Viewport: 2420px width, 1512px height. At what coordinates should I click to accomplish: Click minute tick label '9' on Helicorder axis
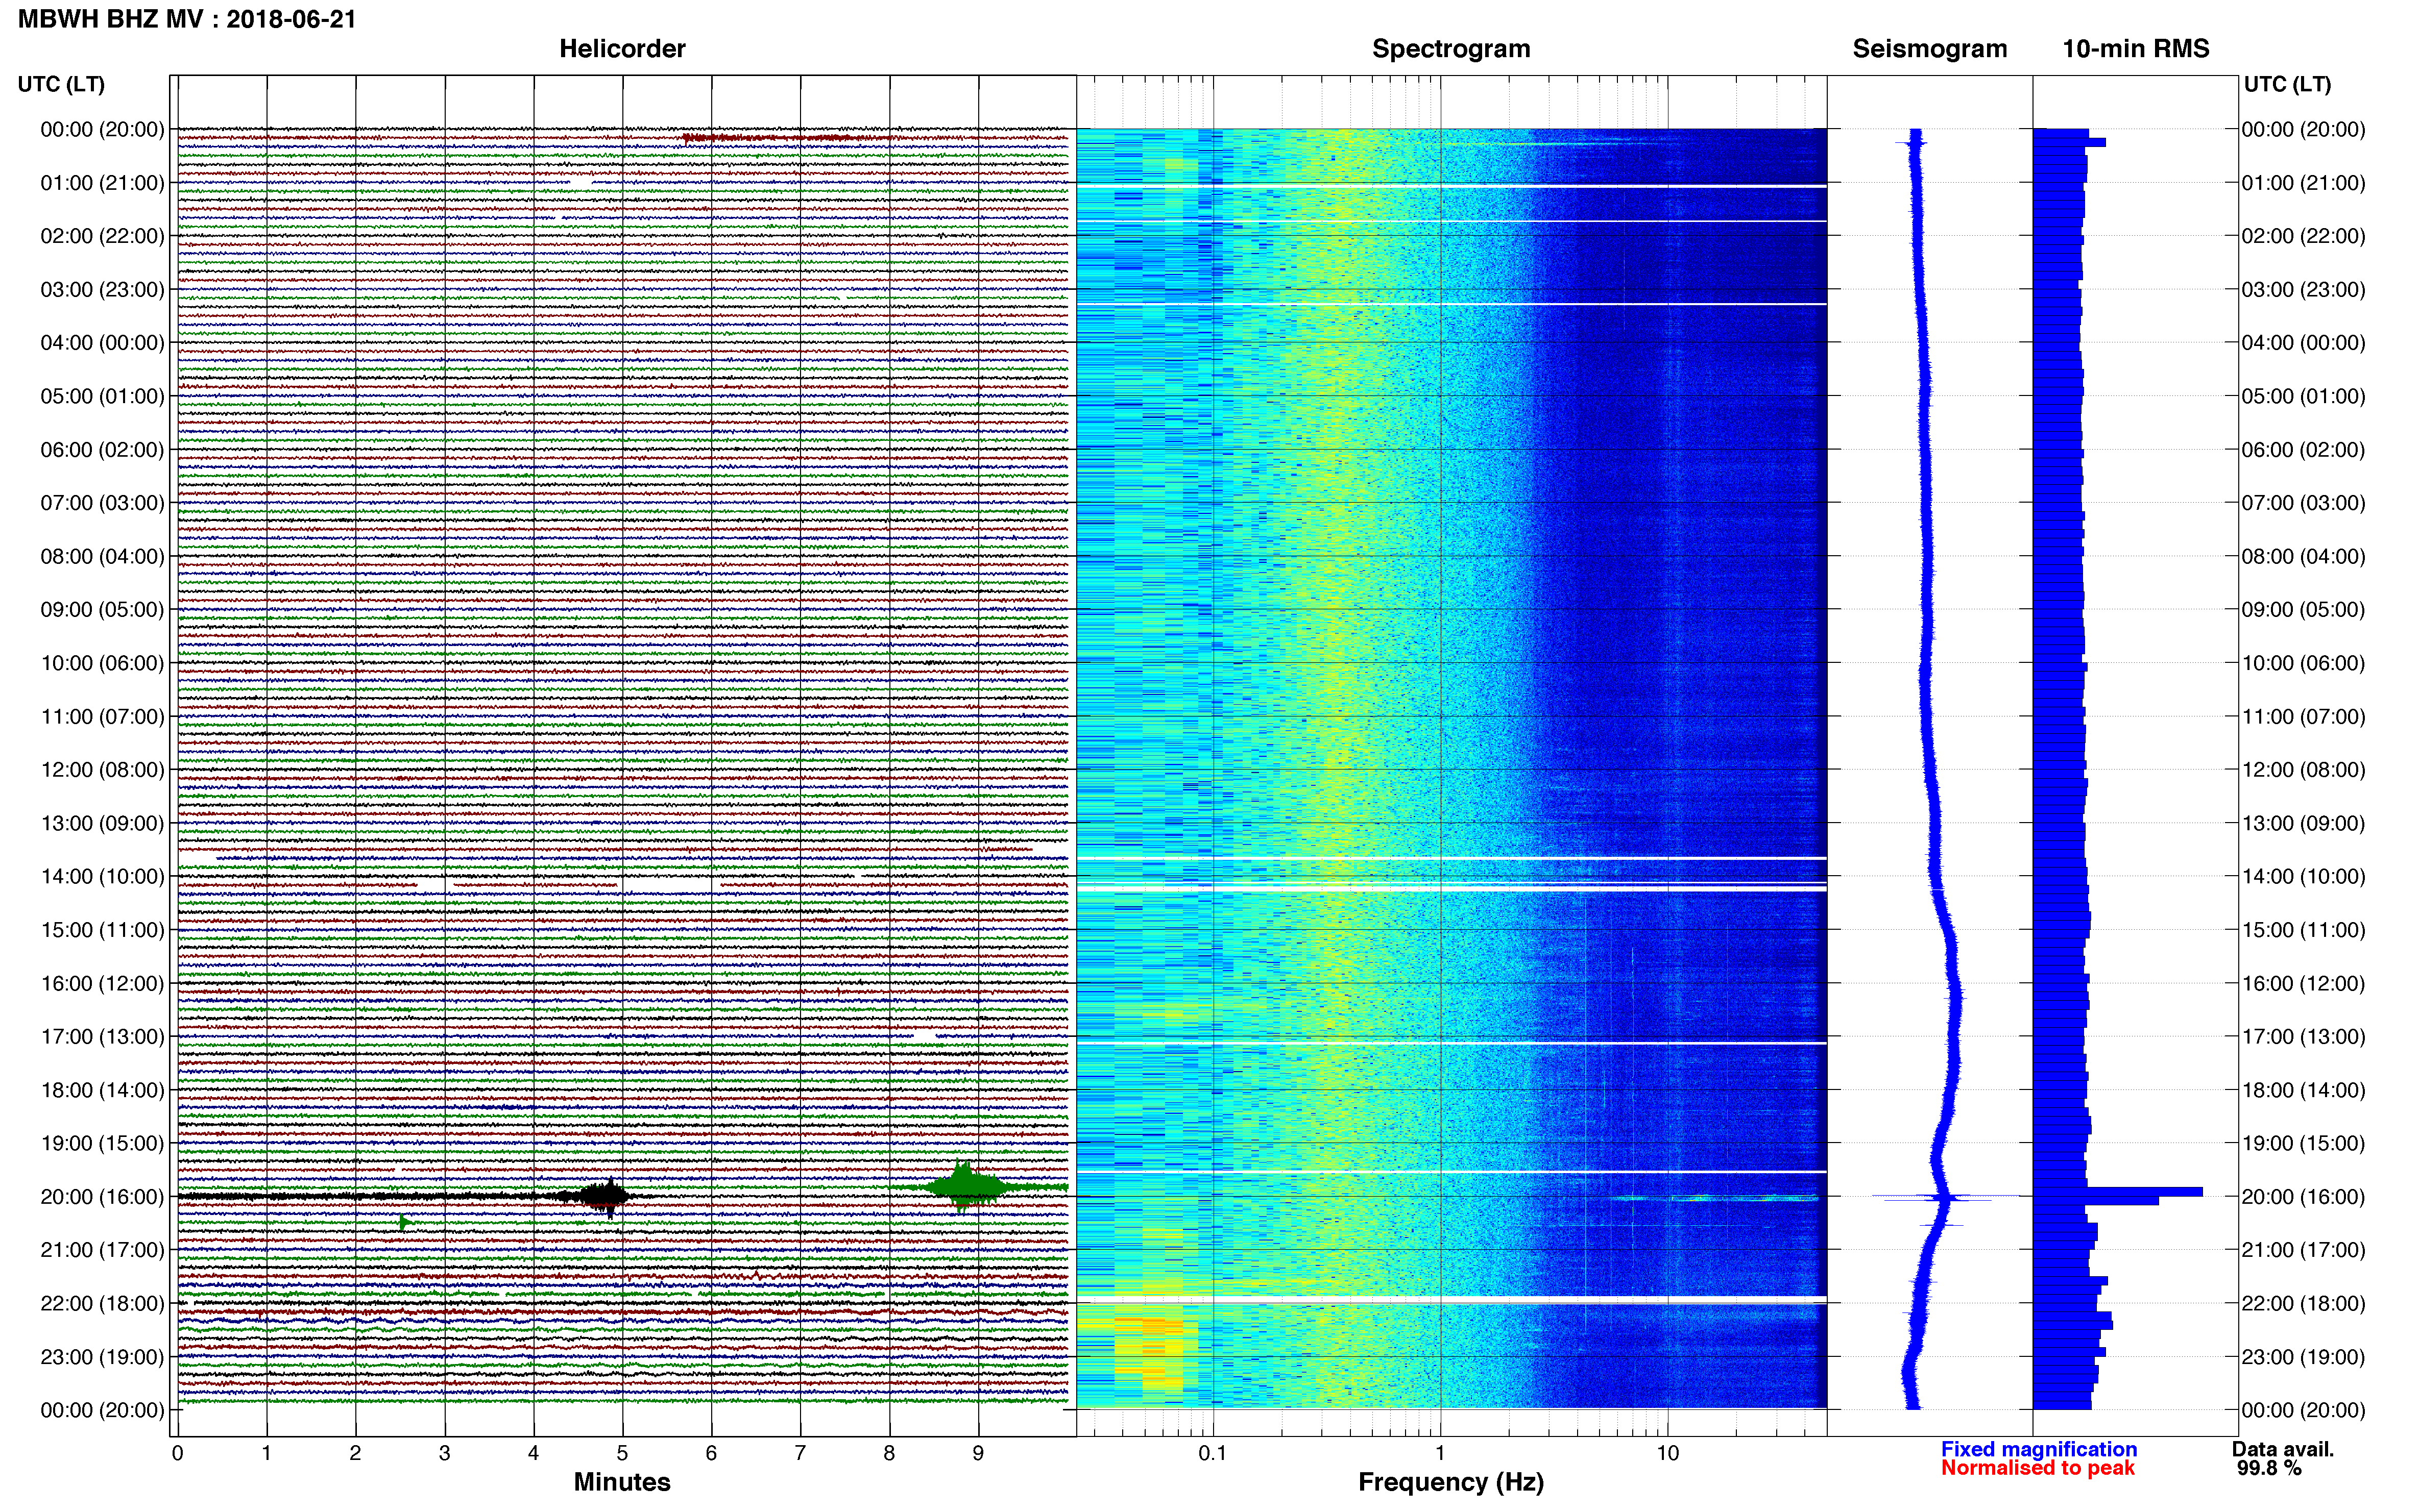978,1453
